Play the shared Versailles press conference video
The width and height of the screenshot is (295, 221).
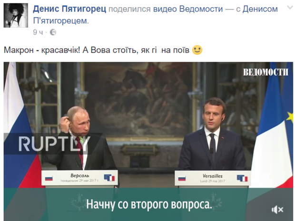148,141
